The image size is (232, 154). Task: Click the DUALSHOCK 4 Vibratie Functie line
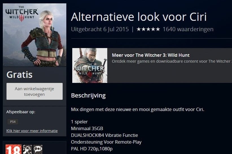coord(104,135)
